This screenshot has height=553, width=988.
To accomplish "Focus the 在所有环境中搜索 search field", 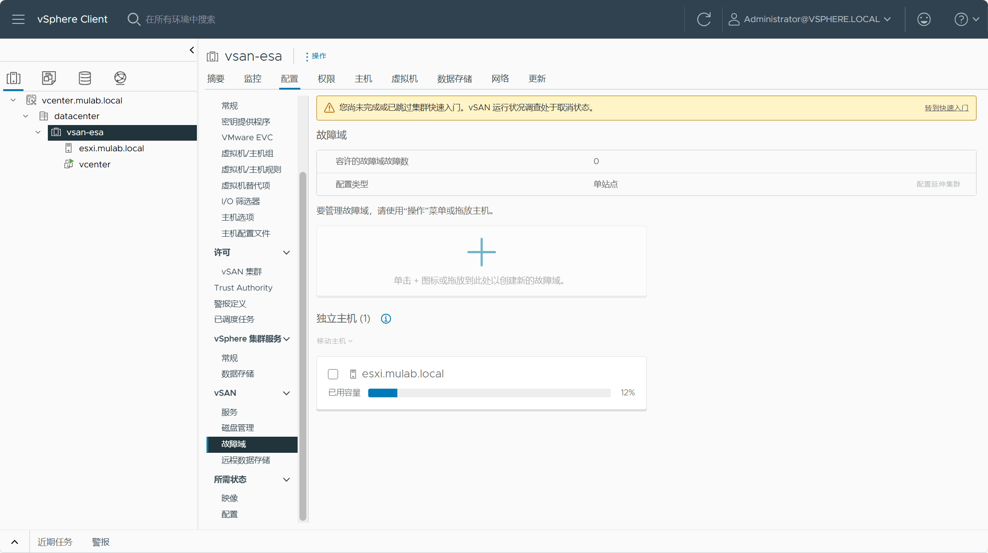I will [180, 19].
